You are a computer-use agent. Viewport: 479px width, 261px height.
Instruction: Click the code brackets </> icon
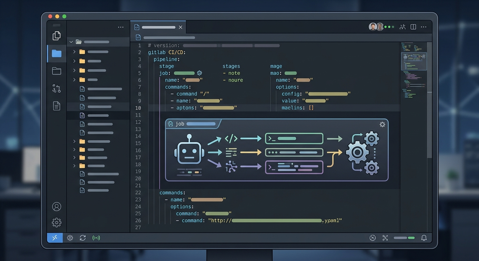[x=231, y=139]
